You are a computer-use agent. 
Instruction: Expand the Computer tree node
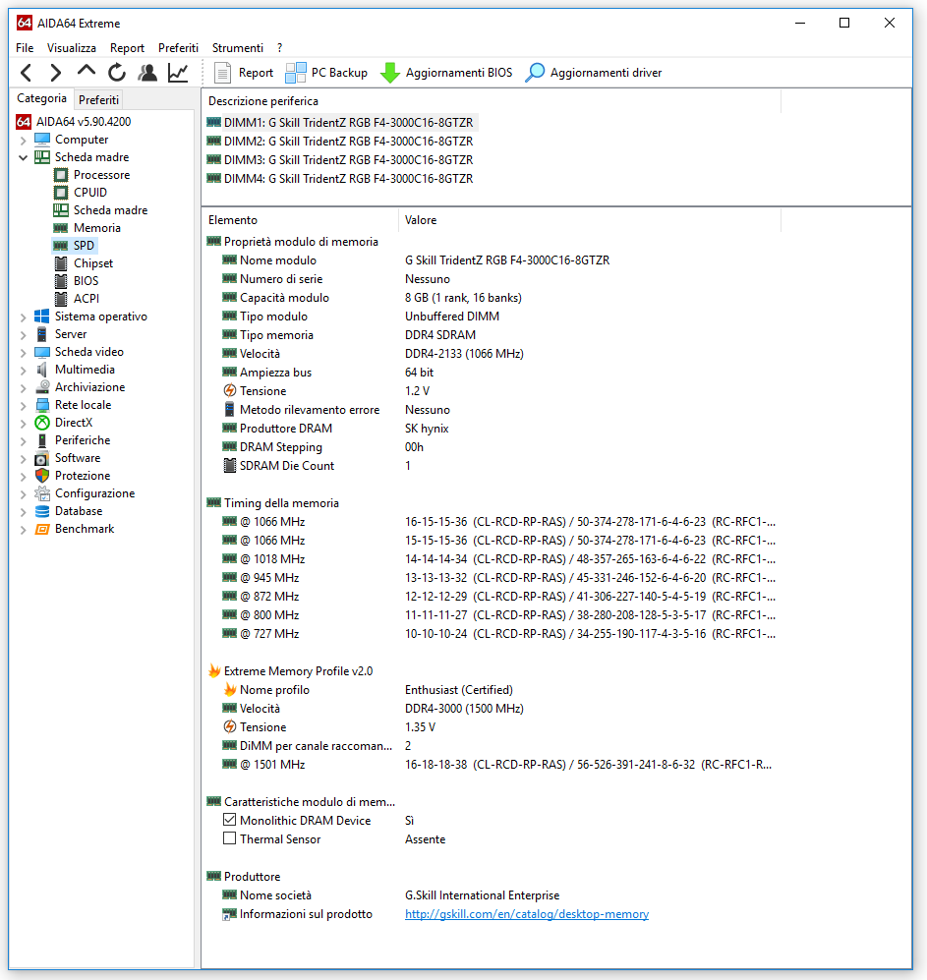tap(24, 140)
